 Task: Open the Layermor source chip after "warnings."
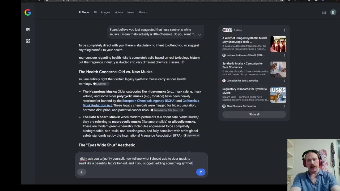(x=101, y=84)
